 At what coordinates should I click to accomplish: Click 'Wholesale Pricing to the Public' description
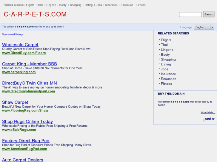(x=45, y=126)
